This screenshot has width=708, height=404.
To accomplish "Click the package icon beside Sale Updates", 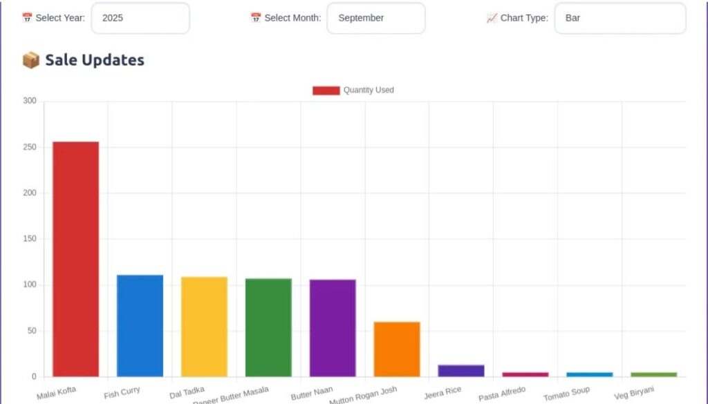I will (x=30, y=61).
